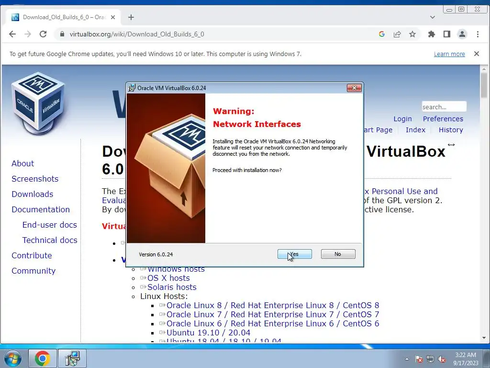Open the Learn more link about Chrome updates

[449, 54]
